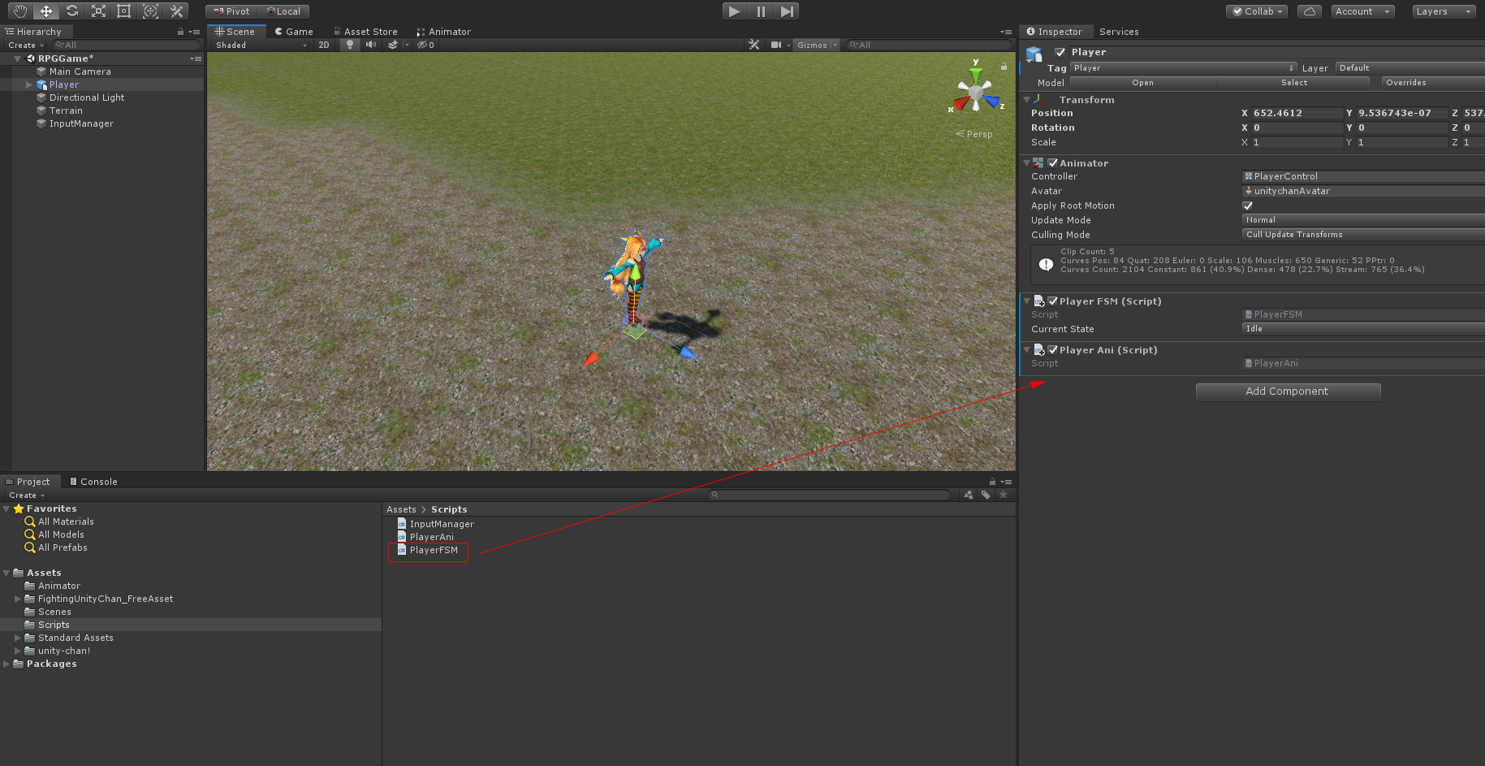Toggle hidden objects visibility count icon

(425, 45)
